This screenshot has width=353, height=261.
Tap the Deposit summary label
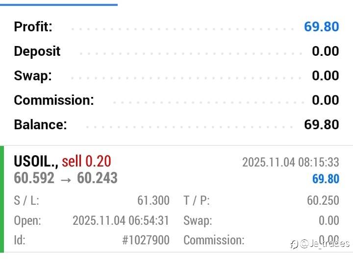[x=37, y=51]
